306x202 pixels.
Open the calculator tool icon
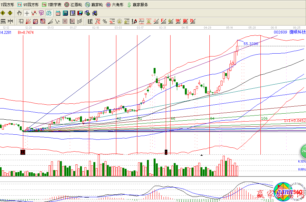(x=65, y=13)
